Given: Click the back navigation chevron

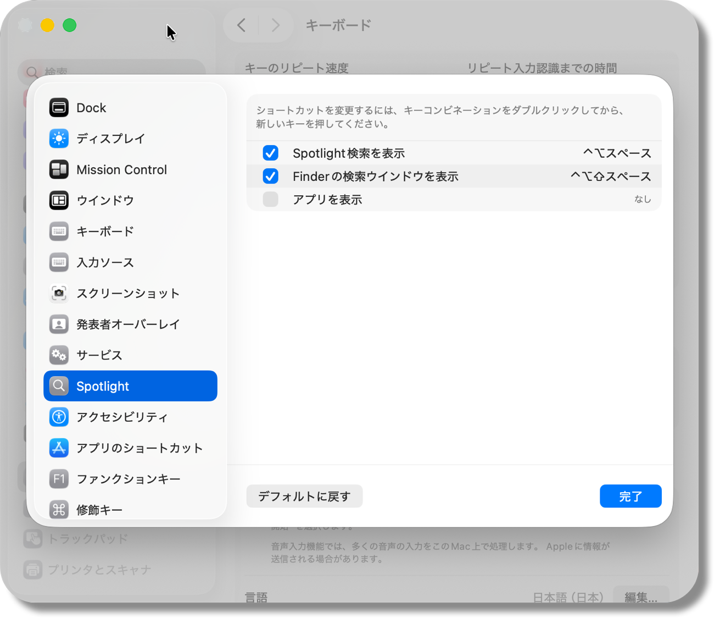Looking at the screenshot, I should (x=240, y=25).
